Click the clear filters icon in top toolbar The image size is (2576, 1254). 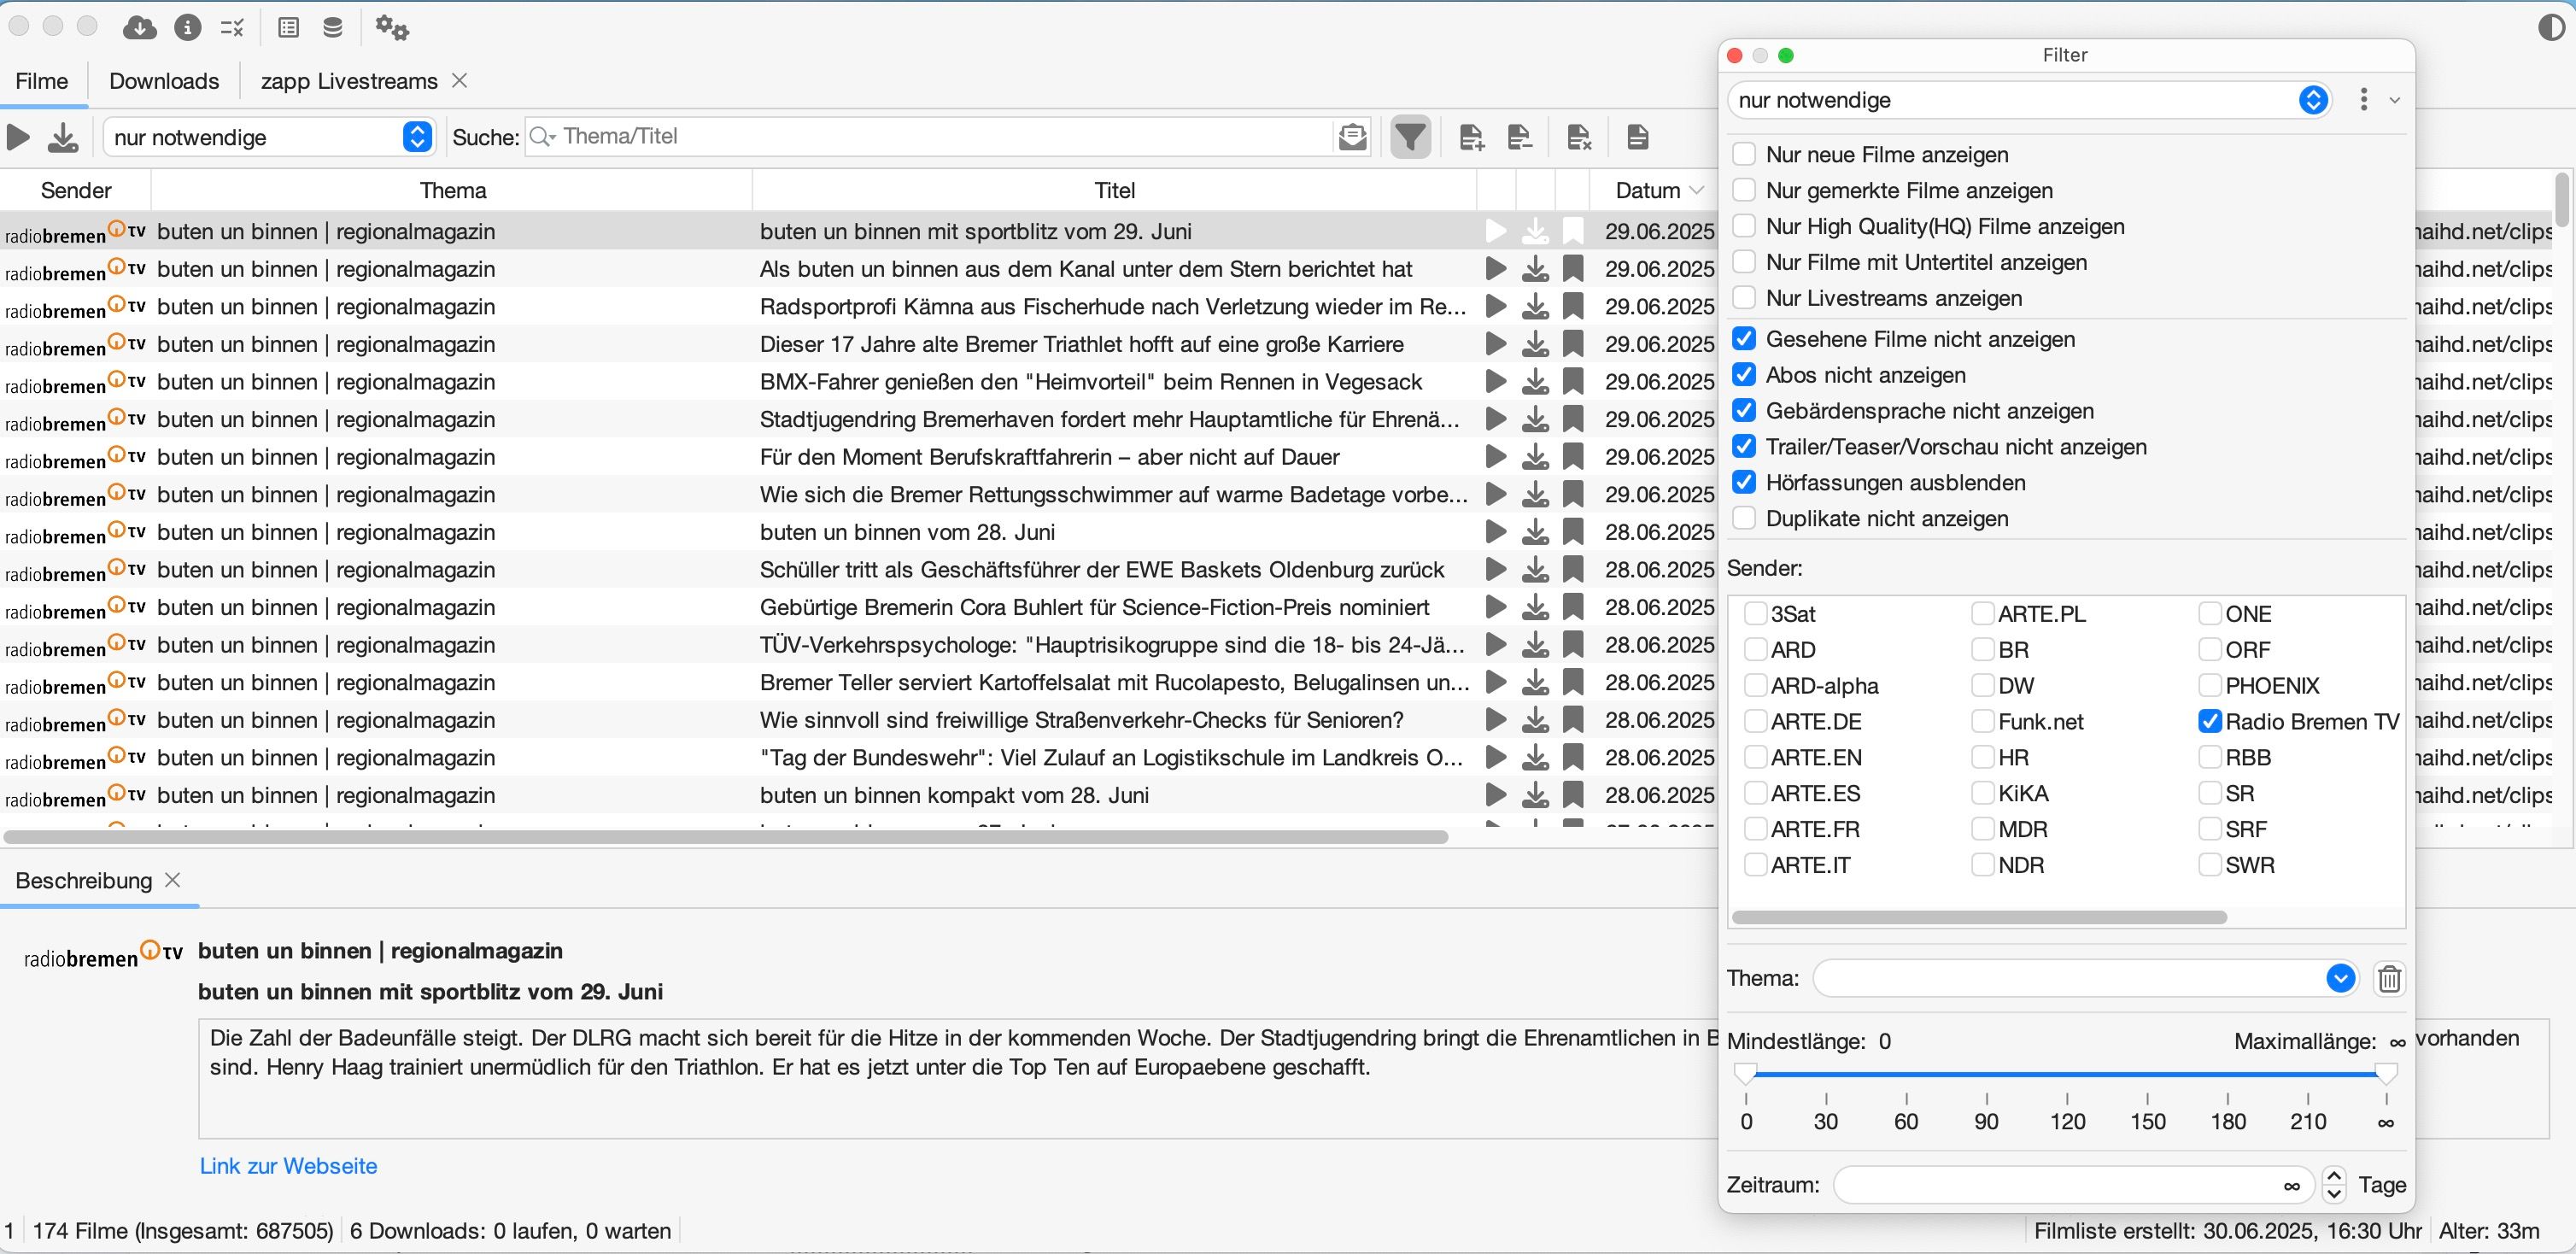pyautogui.click(x=232, y=28)
